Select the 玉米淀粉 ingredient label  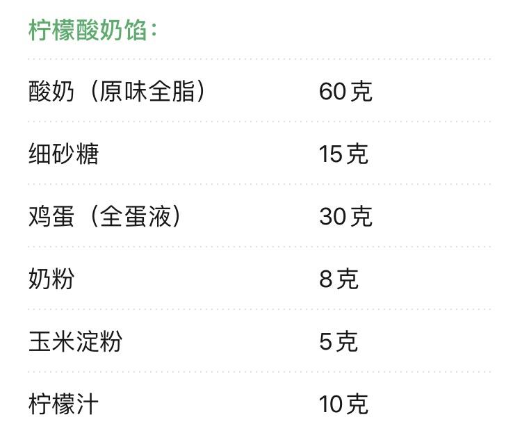(x=75, y=341)
